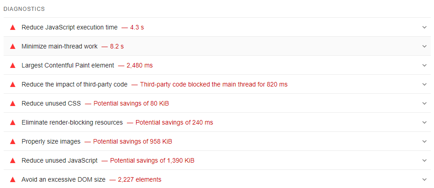Click red triangle beside Largest Contentful Paint element
Screen dimensions: 434x188
click(x=13, y=65)
